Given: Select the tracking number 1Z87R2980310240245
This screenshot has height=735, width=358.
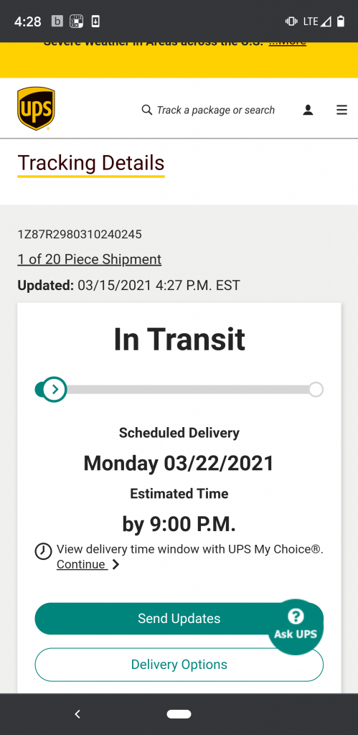Looking at the screenshot, I should tap(80, 234).
